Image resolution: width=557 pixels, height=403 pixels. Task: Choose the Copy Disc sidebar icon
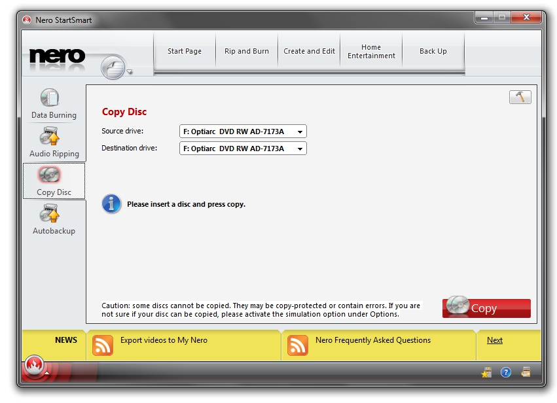(x=50, y=175)
